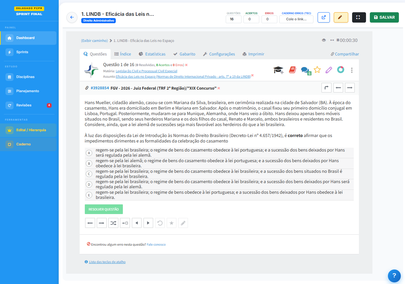Open the Eficácia das Leis no Espaço assunto link
The width and height of the screenshot is (405, 284).
(183, 76)
